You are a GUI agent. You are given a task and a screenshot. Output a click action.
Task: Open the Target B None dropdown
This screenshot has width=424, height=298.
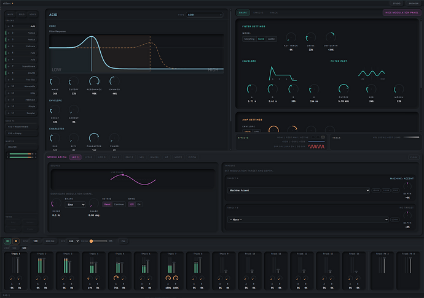coord(308,220)
